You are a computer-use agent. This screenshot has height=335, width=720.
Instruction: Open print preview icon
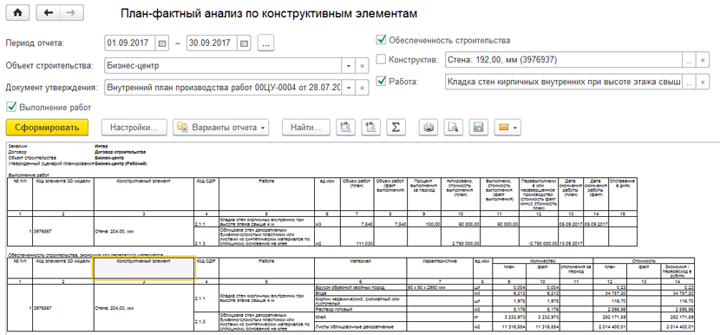point(453,128)
